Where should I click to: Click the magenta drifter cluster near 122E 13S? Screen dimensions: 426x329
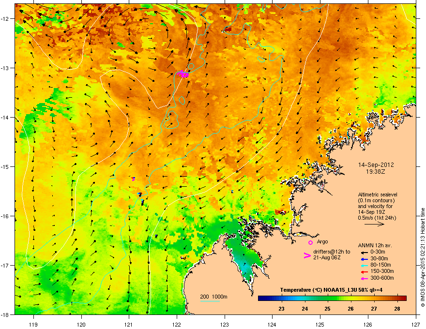[183, 74]
